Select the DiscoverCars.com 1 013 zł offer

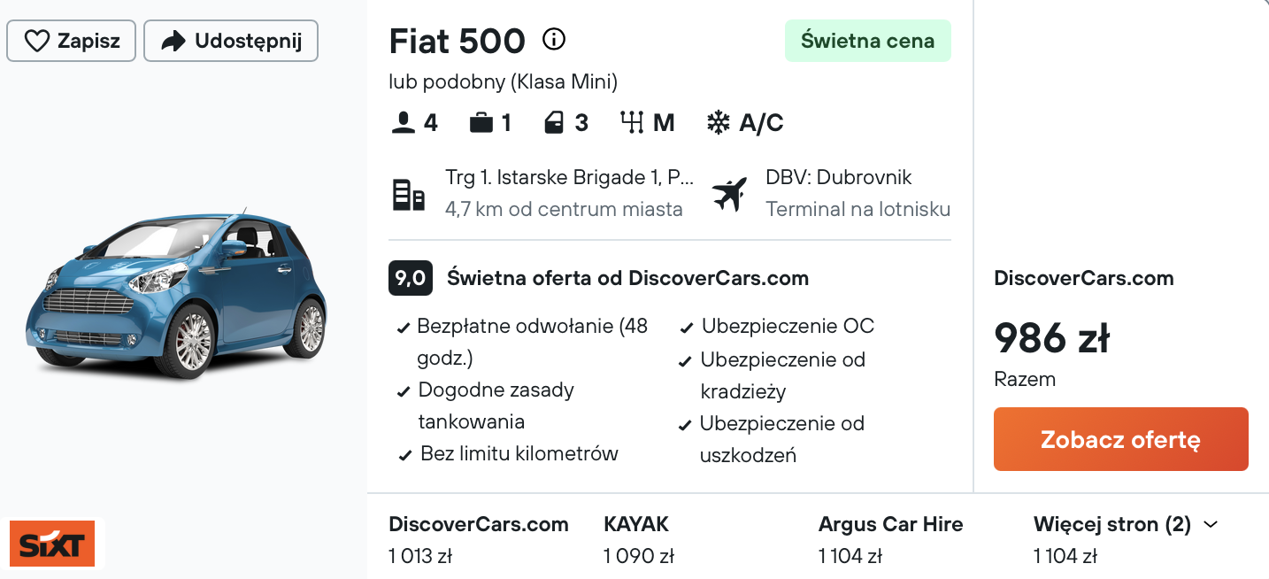pos(479,539)
